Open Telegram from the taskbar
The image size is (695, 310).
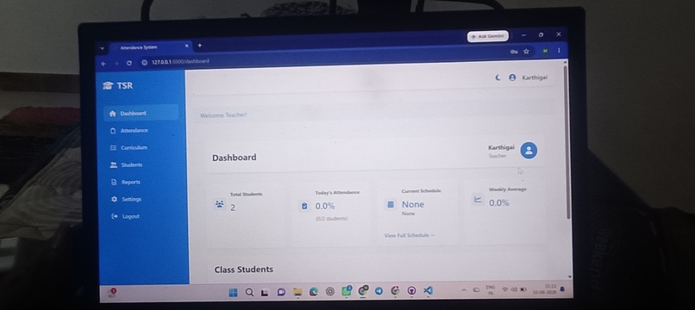379,291
